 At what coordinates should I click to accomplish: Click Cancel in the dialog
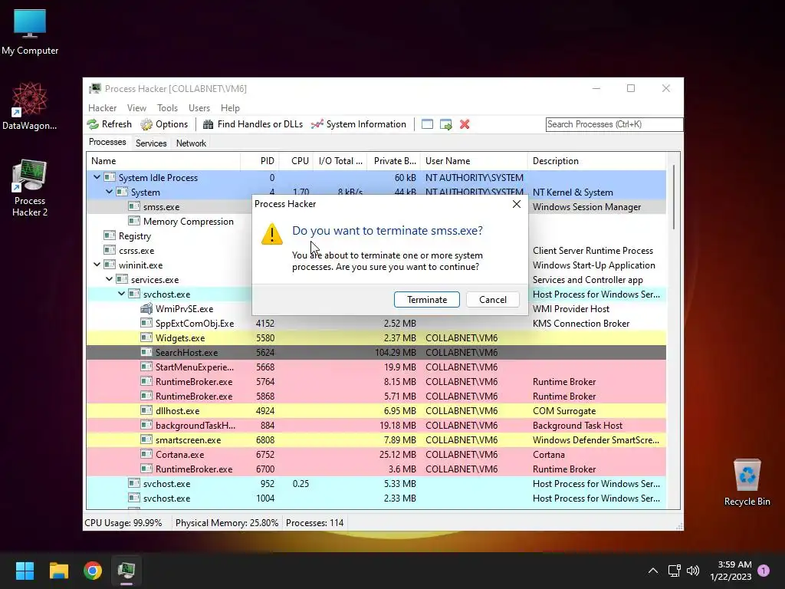pos(493,300)
